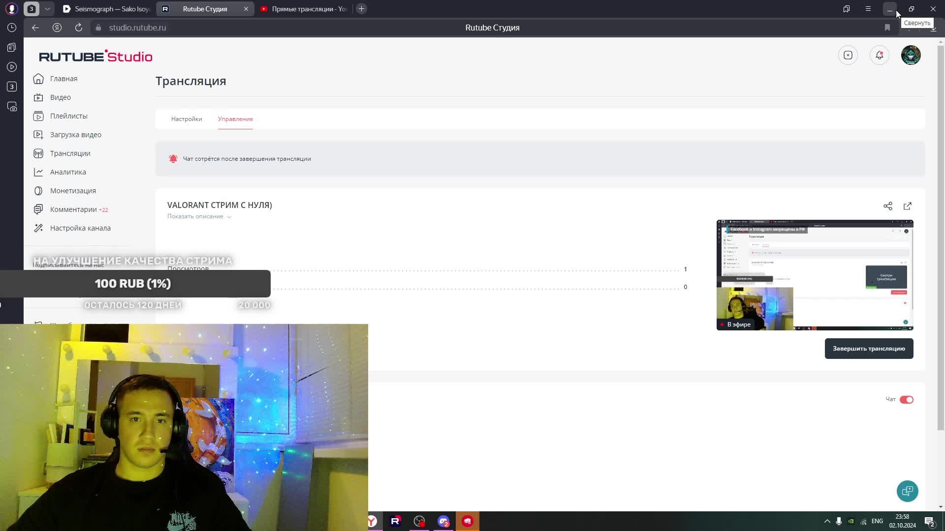Open the Главная home sidebar item
Image resolution: width=945 pixels, height=531 pixels.
click(56, 79)
